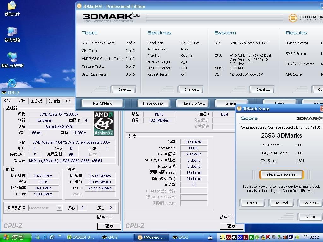The image size is (323, 242).
Task: Click the 3DMark06 title bar icon
Action: 79,6
